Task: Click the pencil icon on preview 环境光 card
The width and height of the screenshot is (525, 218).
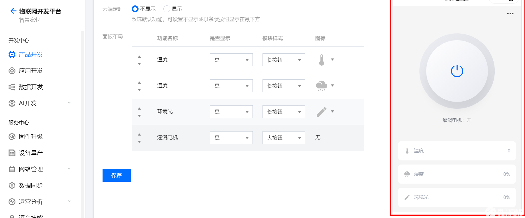Action: pos(407,197)
